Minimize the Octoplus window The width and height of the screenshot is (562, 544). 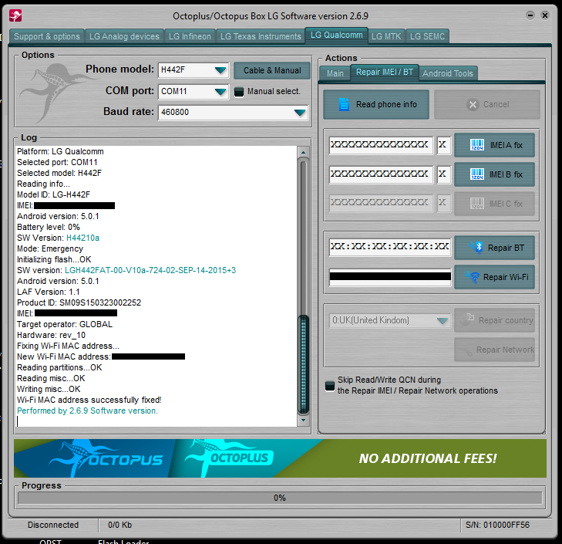(x=530, y=15)
